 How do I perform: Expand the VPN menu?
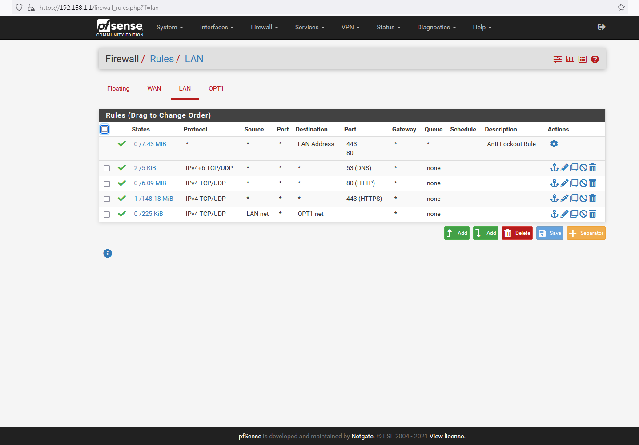tap(350, 27)
